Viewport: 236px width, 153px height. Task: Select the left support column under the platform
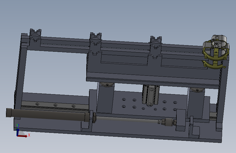105,97
